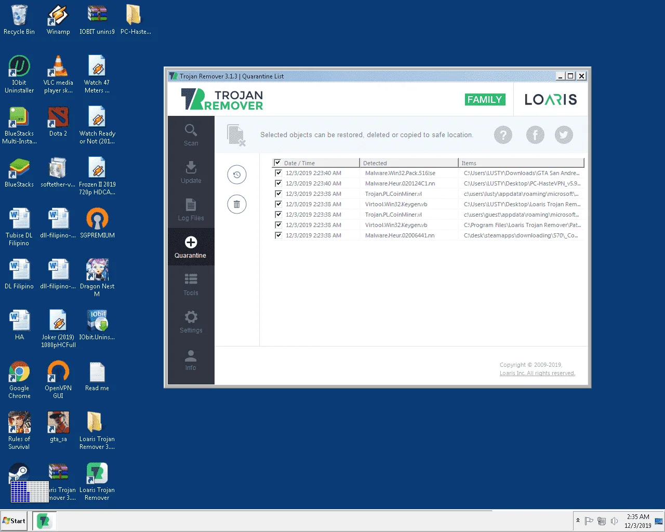Click the LOARIS logo
The height and width of the screenshot is (532, 665).
pos(551,99)
